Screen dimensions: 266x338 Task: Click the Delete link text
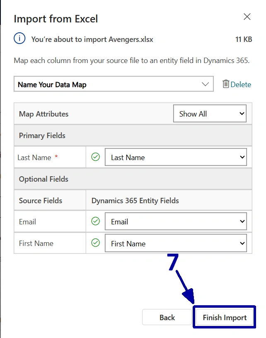click(241, 85)
